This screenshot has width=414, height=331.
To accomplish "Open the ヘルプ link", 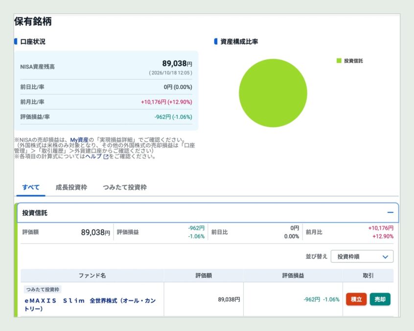I will point(93,156).
